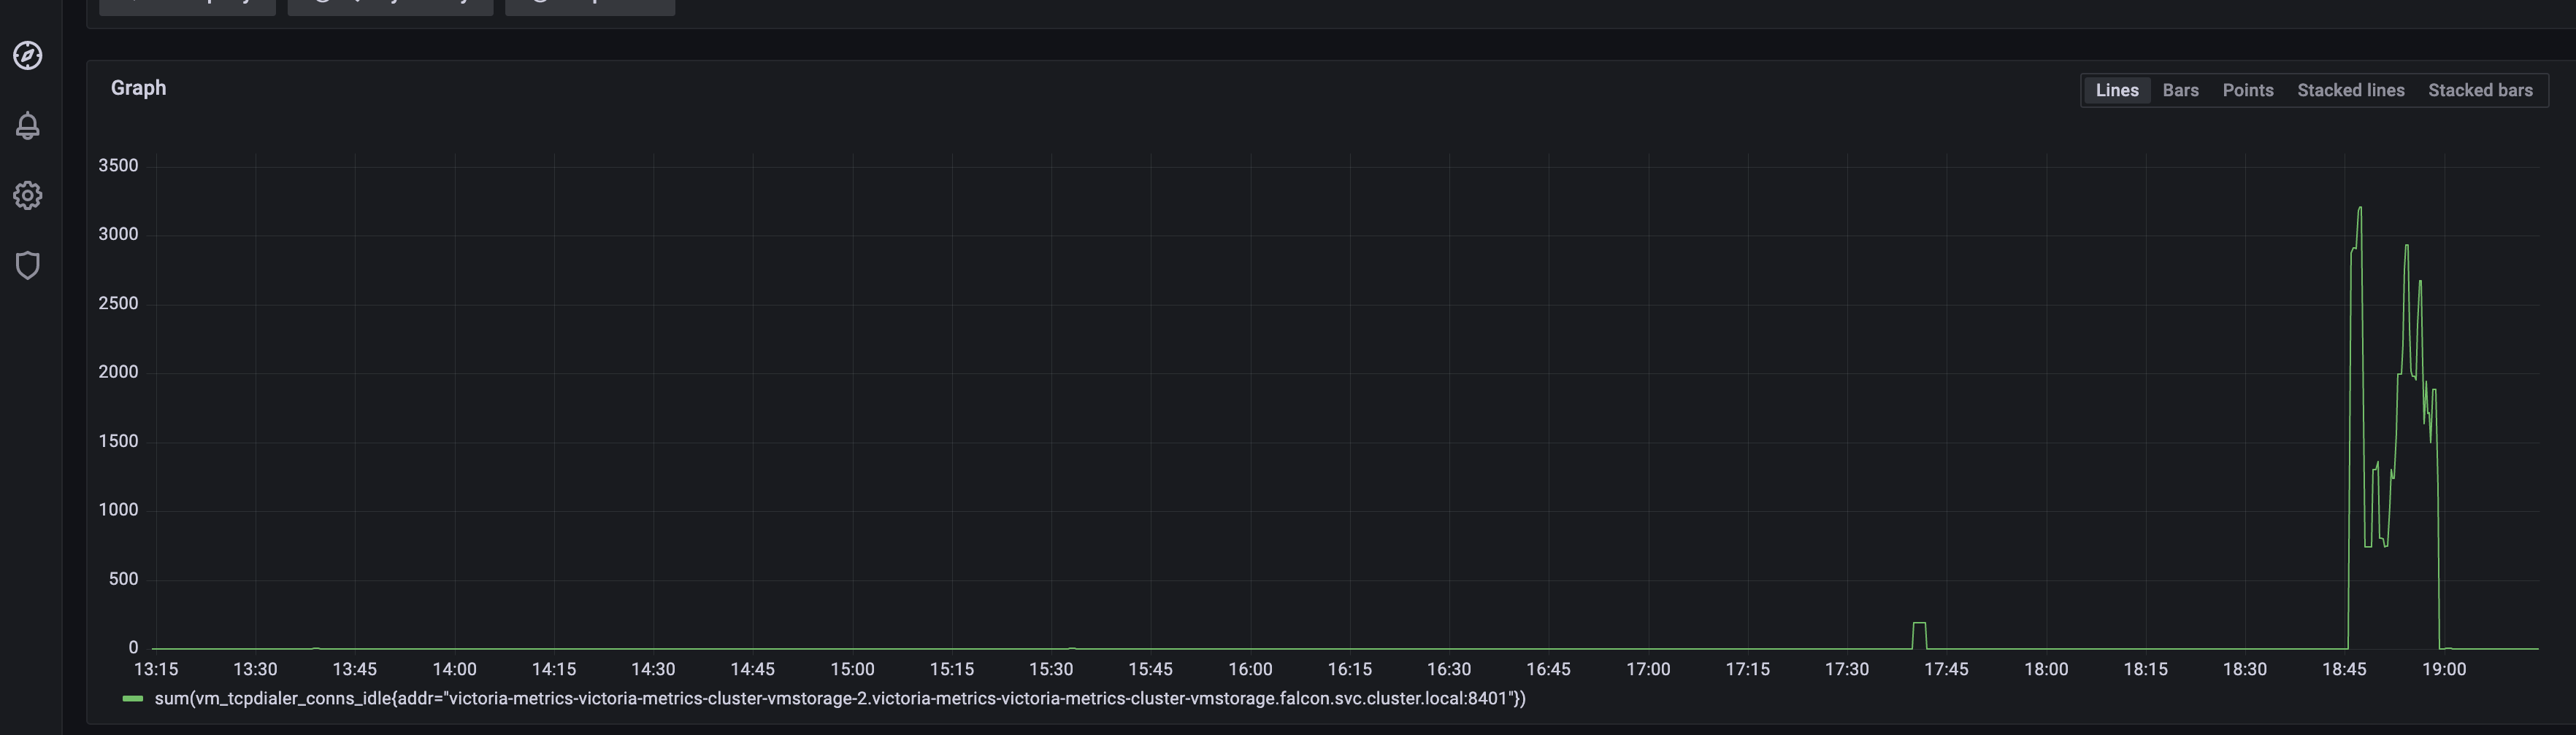Choose the Stacked bars graph style

(x=2480, y=90)
